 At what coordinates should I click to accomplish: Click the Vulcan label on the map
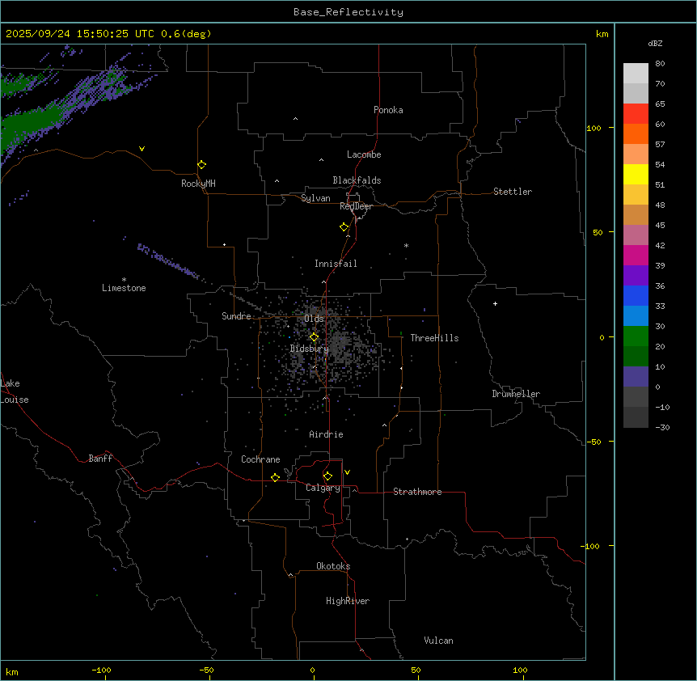tap(438, 641)
